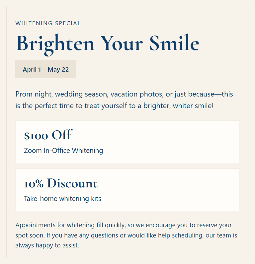Click the word "Smile" in the headline
The image size is (255, 264).
pyautogui.click(x=174, y=43)
